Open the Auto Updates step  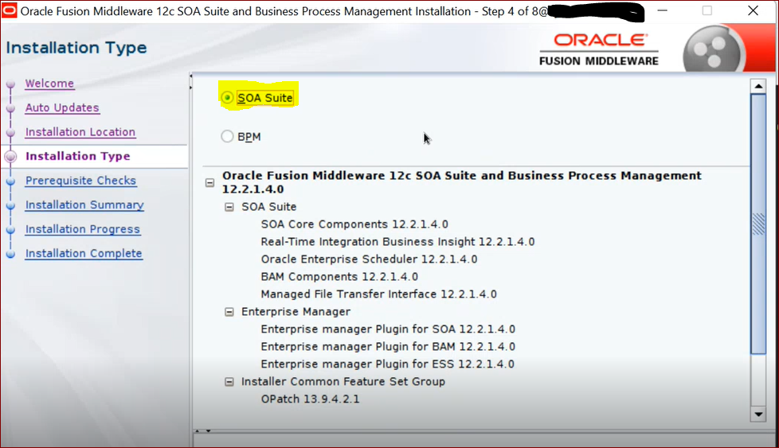point(62,107)
